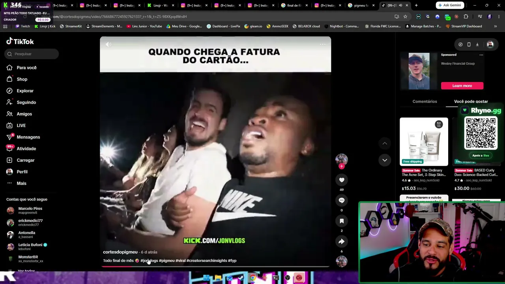Save the video with the bookmark icon

[342, 221]
